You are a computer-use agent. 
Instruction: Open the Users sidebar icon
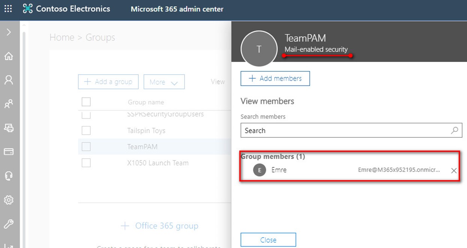click(x=9, y=80)
